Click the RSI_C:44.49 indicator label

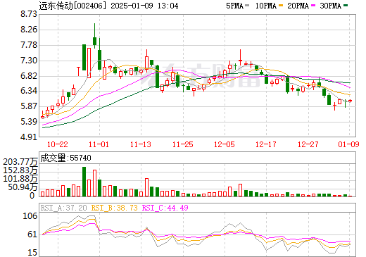coord(165,208)
